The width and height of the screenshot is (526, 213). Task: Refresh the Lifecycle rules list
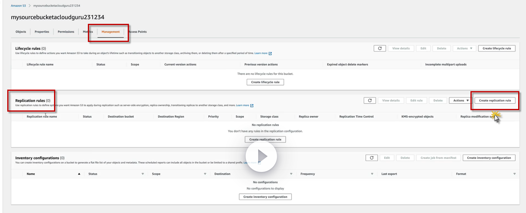pyautogui.click(x=380, y=48)
